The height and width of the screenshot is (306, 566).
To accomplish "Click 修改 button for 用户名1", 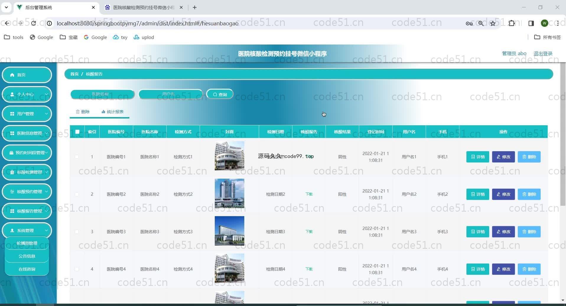I will (x=503, y=157).
